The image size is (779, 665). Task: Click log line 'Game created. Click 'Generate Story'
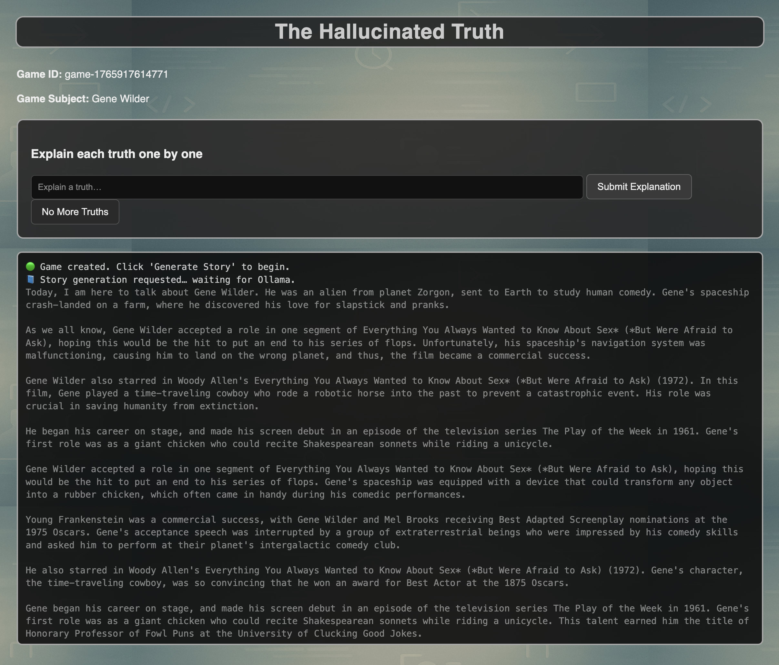point(165,267)
